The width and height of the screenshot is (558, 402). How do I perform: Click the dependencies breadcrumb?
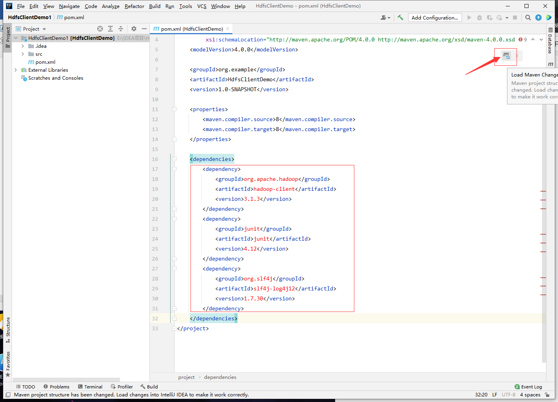click(x=220, y=377)
